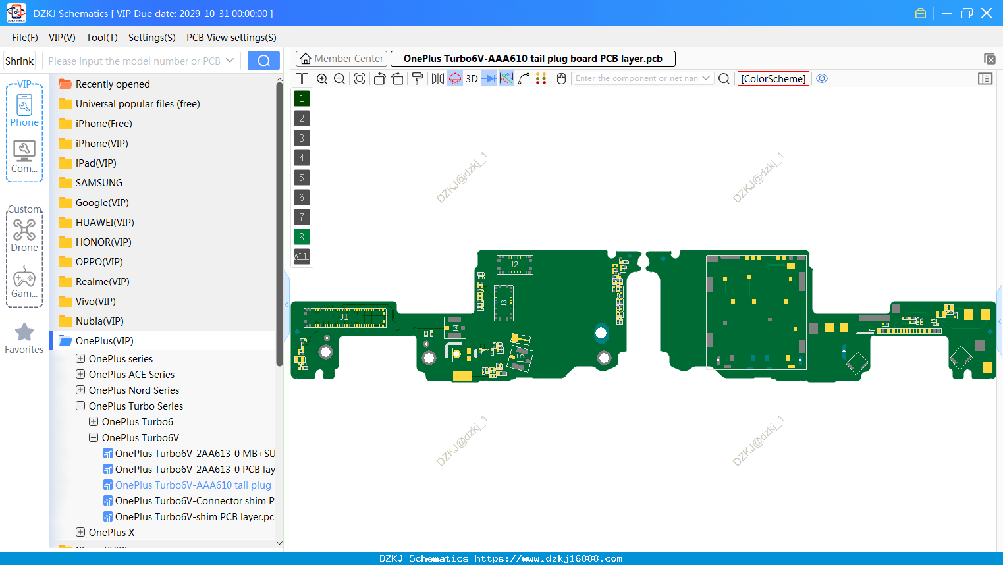1003x565 pixels.
Task: Zoom out of the PCB view
Action: pos(340,78)
